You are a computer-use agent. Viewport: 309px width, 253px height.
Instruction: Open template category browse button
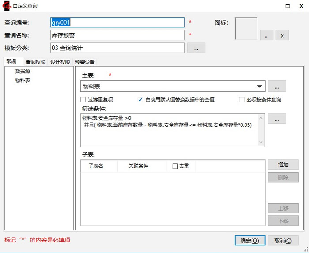[x=196, y=48]
